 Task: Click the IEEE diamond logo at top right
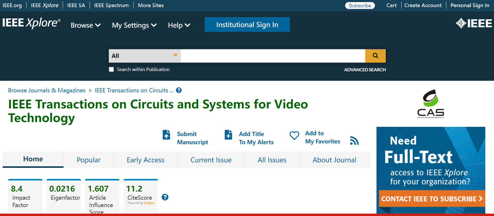pyautogui.click(x=474, y=23)
